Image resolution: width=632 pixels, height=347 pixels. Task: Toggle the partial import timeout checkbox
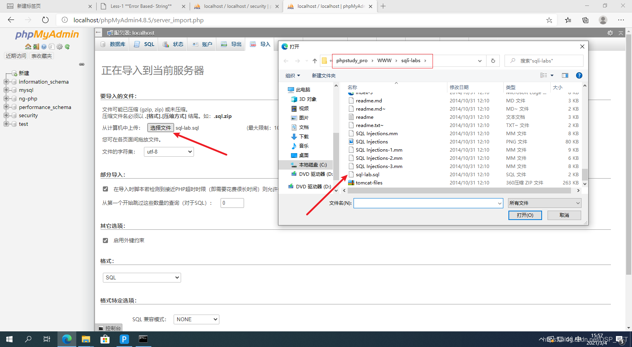pyautogui.click(x=105, y=189)
